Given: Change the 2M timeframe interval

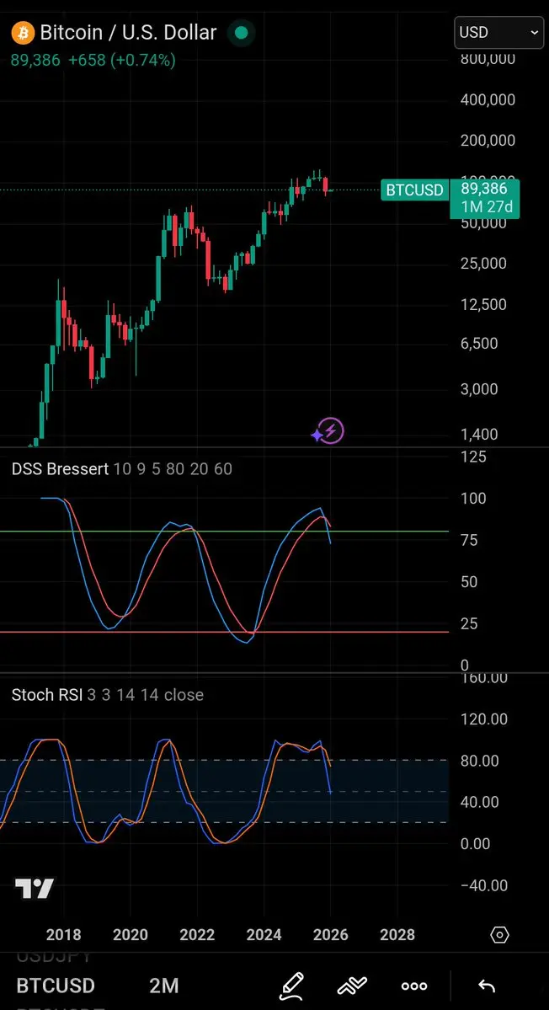Looking at the screenshot, I should point(164,986).
